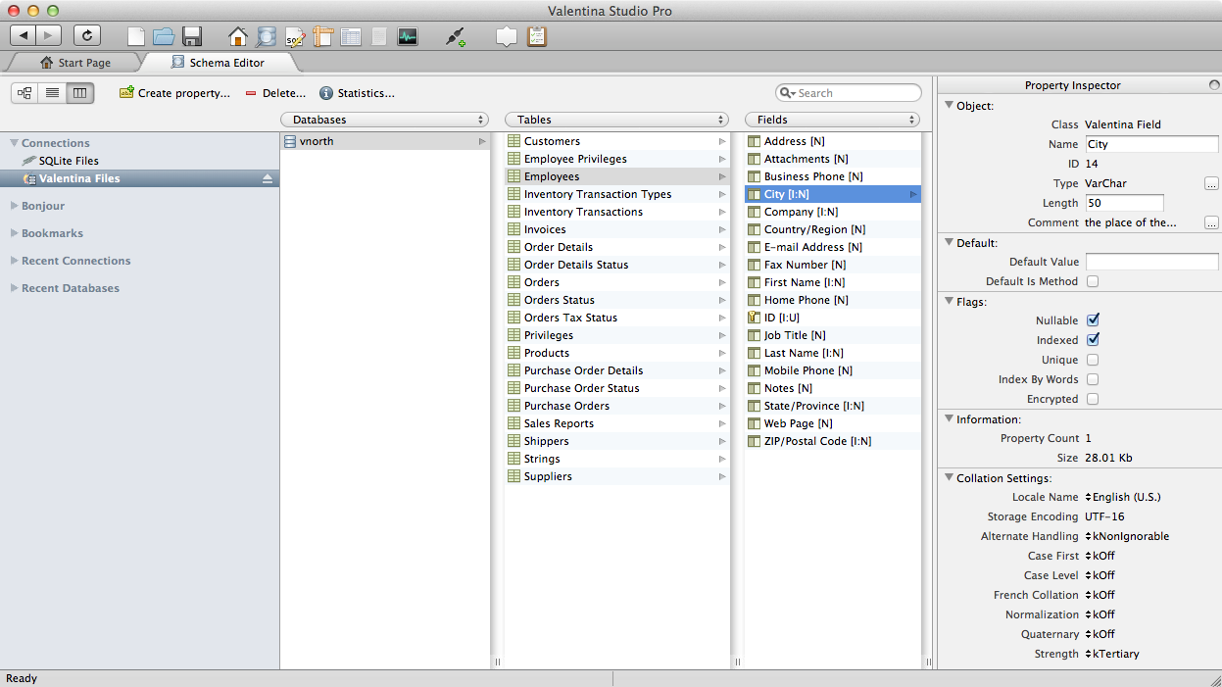The width and height of the screenshot is (1222, 687).
Task: Click the clipboard checklist icon
Action: (536, 37)
